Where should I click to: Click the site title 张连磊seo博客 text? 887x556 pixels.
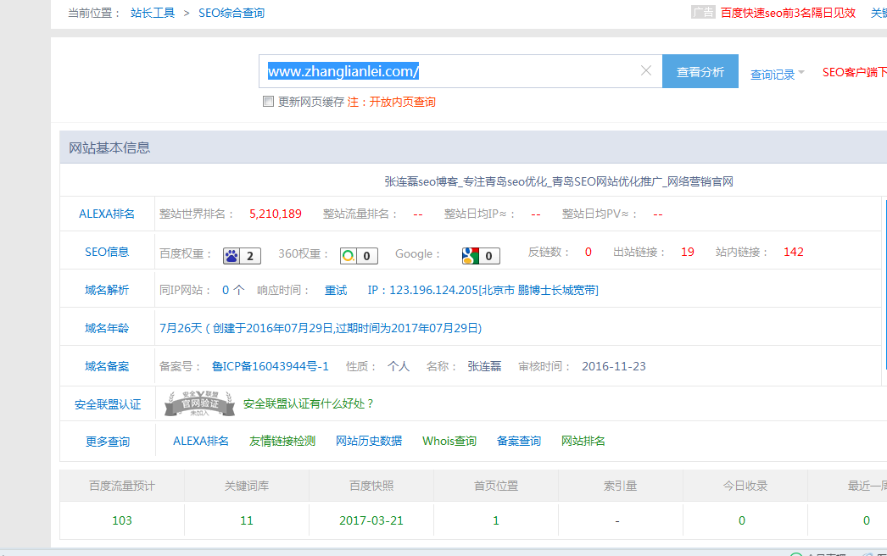tap(559, 181)
